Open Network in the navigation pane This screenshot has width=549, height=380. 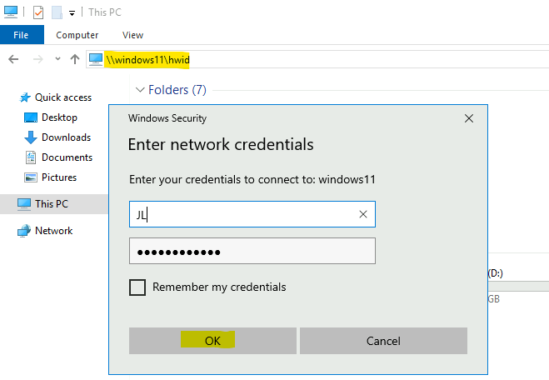point(53,231)
